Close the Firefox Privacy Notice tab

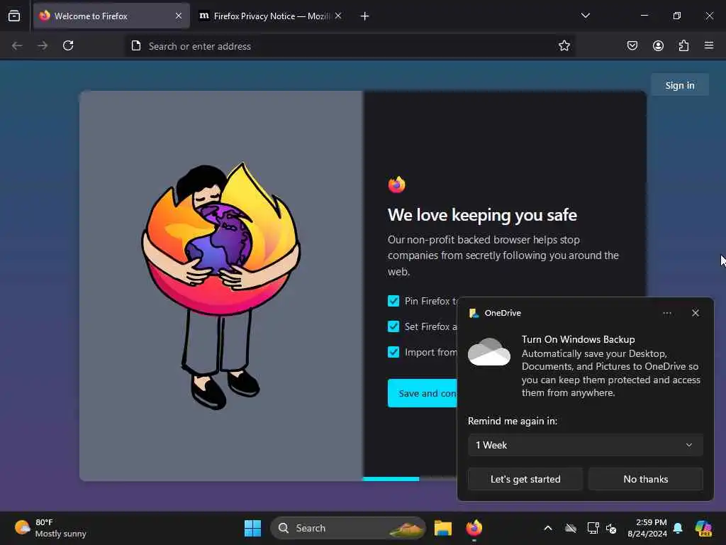pos(338,16)
